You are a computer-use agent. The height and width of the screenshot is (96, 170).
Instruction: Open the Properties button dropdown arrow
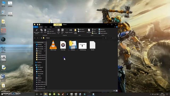pos(89,33)
